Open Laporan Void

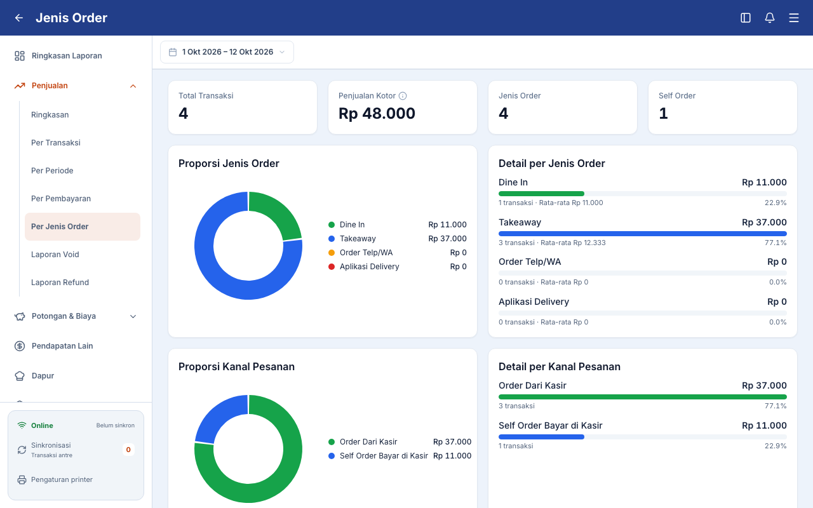tap(83, 255)
